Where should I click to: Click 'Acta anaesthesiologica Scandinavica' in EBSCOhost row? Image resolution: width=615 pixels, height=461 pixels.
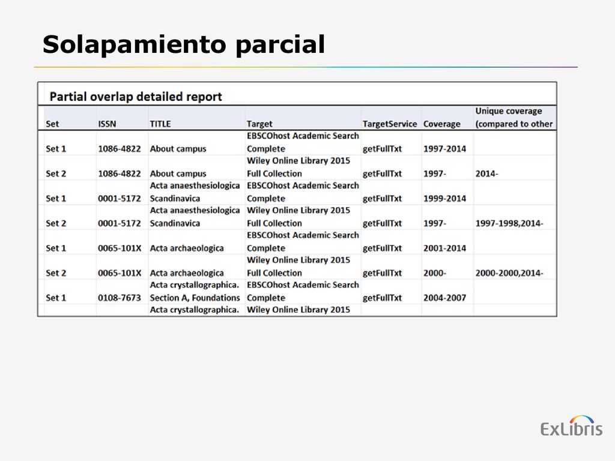pos(195,192)
